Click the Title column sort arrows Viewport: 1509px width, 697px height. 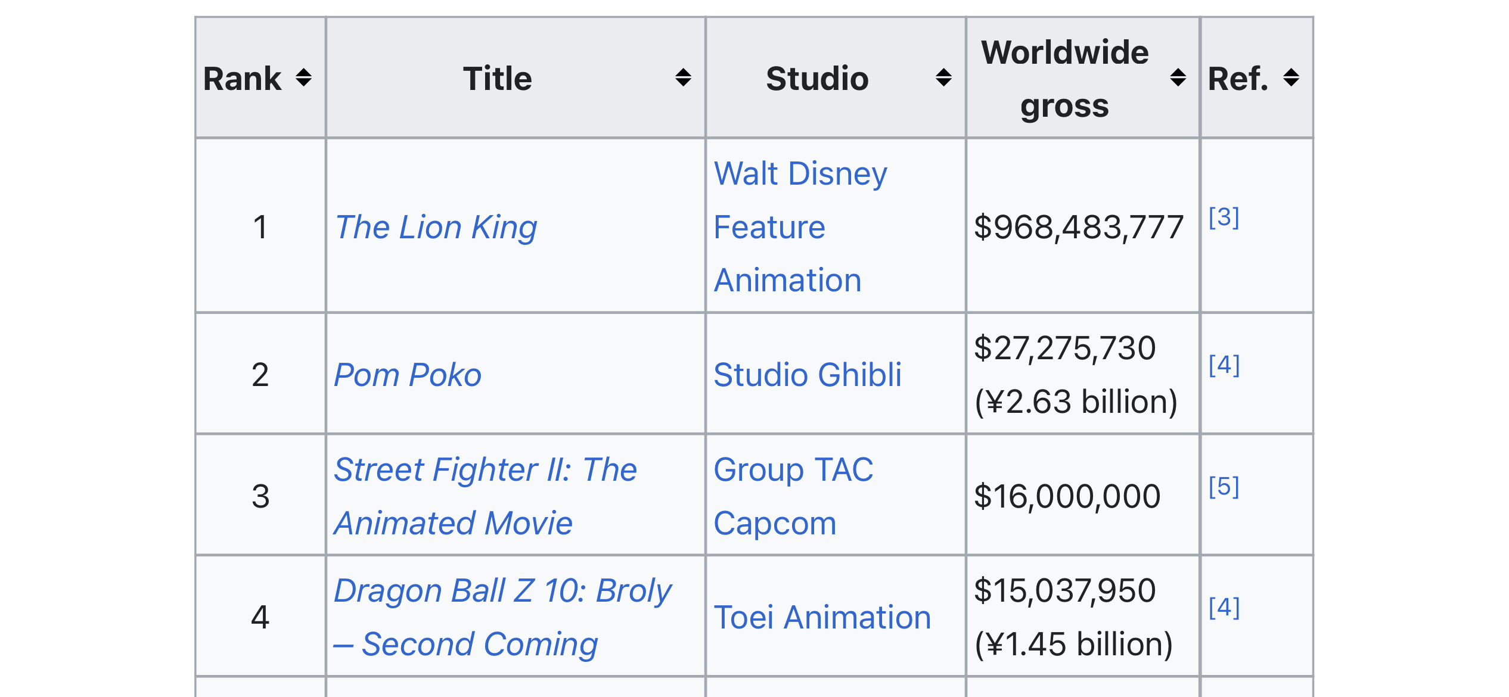[x=683, y=78]
